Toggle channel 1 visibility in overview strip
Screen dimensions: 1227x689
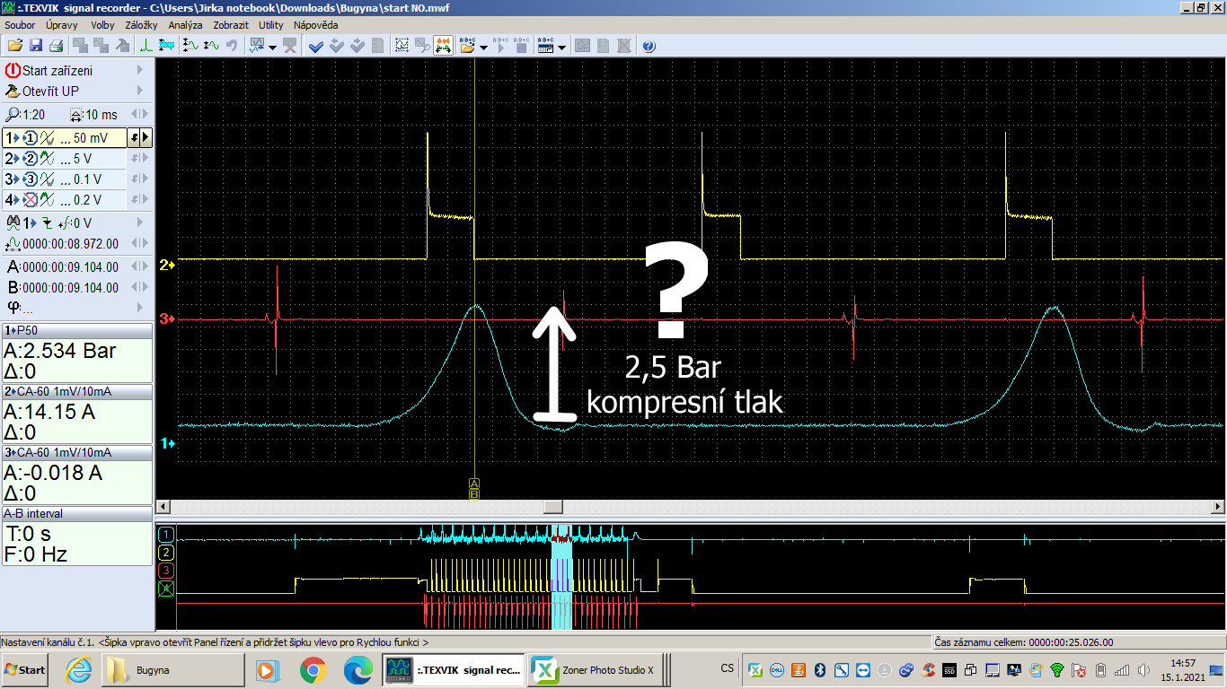pyautogui.click(x=165, y=535)
